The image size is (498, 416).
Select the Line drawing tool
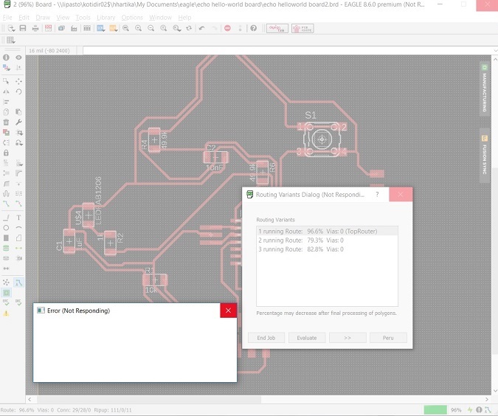[x=6, y=218]
